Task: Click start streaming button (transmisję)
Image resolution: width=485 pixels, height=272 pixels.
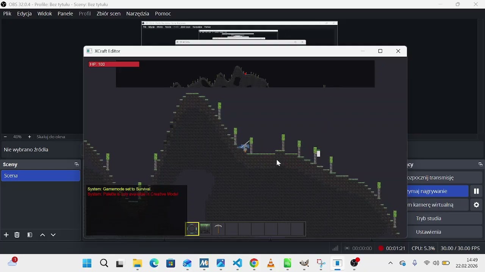Action: pos(438,178)
